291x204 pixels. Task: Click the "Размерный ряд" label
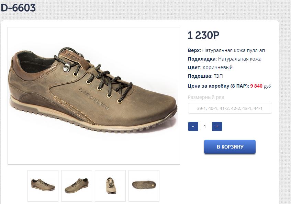point(206,97)
